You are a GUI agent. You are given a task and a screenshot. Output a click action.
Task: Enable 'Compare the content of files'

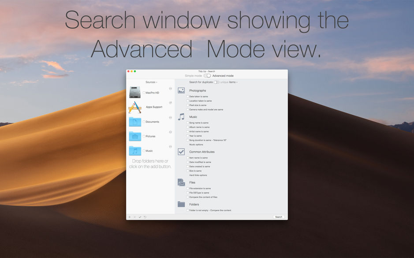point(188,197)
